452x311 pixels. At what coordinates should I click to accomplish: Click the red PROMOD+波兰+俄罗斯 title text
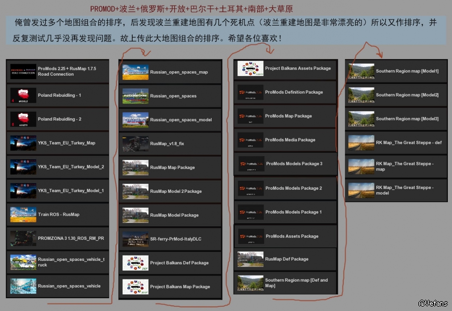(192, 8)
